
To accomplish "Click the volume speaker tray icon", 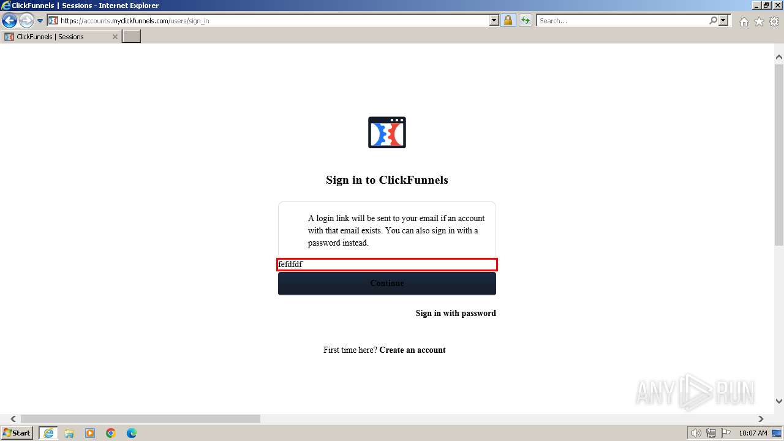I will pos(696,433).
